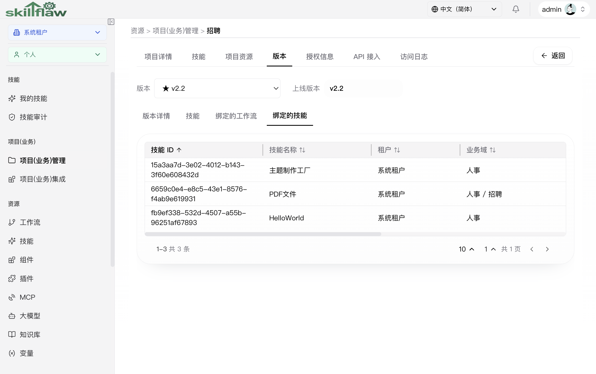This screenshot has width=596, height=374.
Task: Click the PDF文件 skill name
Action: (283, 194)
